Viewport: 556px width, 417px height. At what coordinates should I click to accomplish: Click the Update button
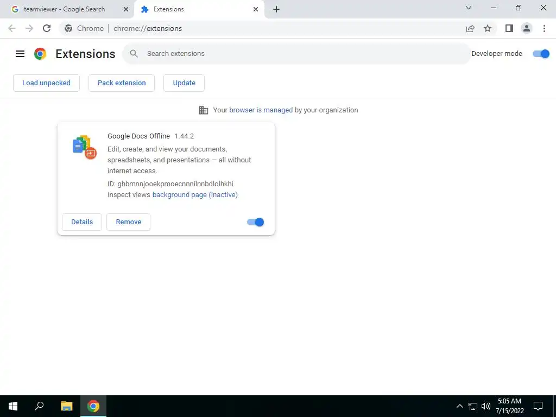click(184, 83)
